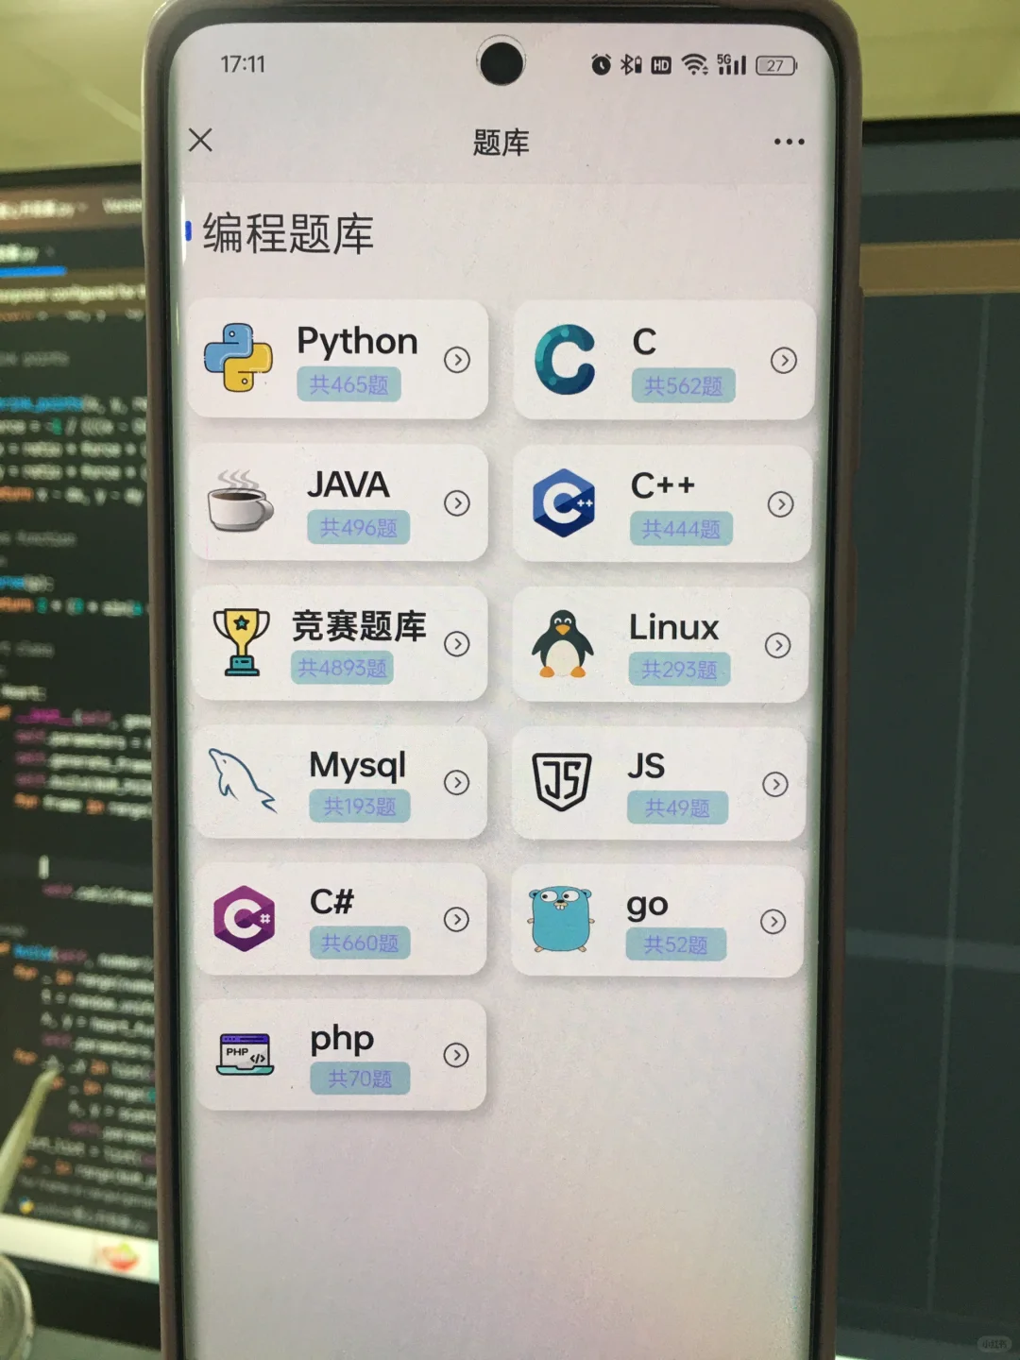Viewport: 1020px width, 1360px height.
Task: Select the Linux title text
Action: coord(674,627)
